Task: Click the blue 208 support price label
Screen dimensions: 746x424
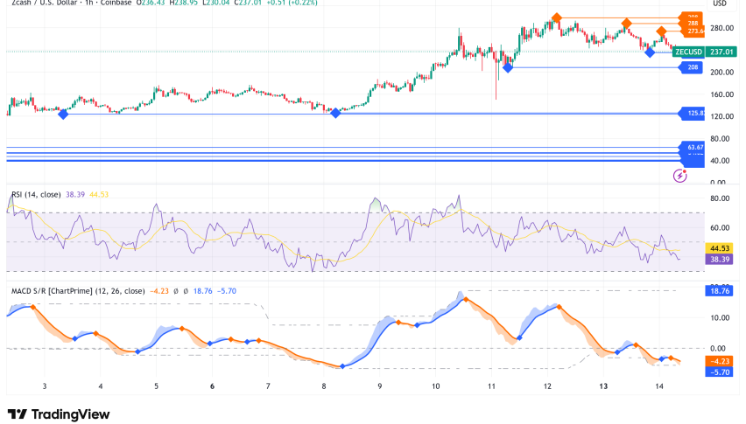Action: click(694, 67)
